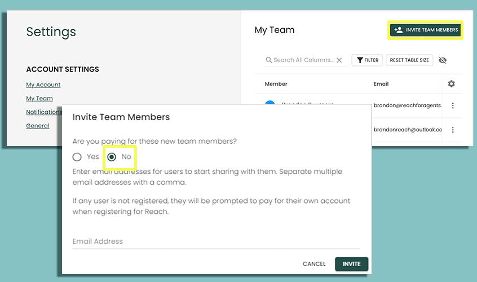The width and height of the screenshot is (477, 282).
Task: Toggle column visibility with the crossed-eye icon
Action: [x=443, y=60]
